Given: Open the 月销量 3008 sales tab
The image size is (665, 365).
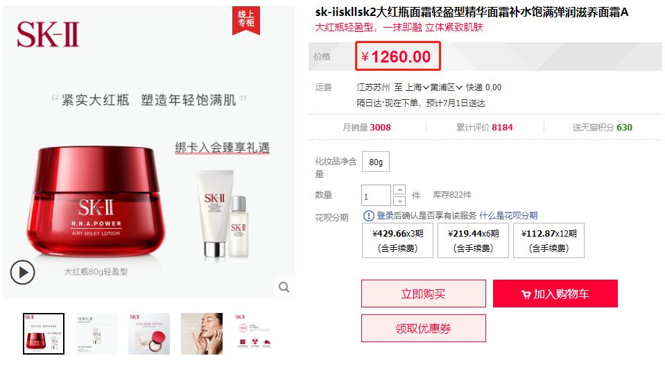Looking at the screenshot, I should 366,127.
